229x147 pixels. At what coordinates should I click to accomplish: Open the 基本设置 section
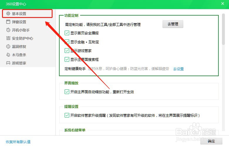click(27, 14)
